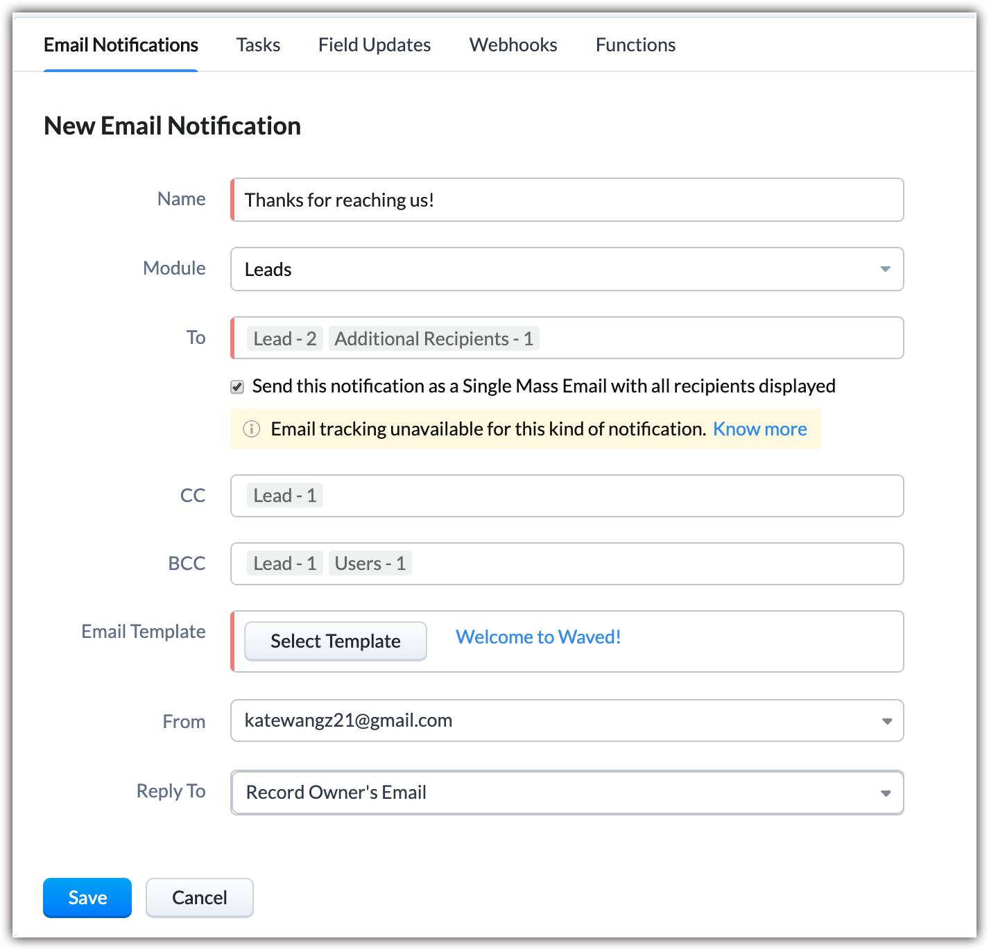The width and height of the screenshot is (989, 950).
Task: Uncheck the Single Mass Email checkbox
Action: point(237,387)
